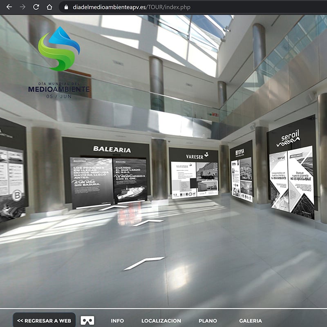Click the browser forward arrow
327x327 pixels.
(x=22, y=7)
